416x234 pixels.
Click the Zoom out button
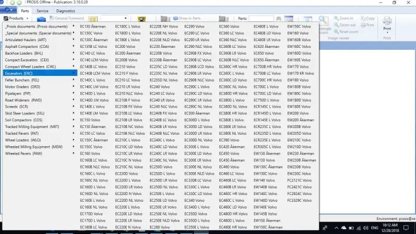click(344, 25)
